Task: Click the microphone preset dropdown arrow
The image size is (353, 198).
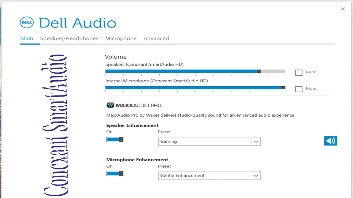Action: 256,176
